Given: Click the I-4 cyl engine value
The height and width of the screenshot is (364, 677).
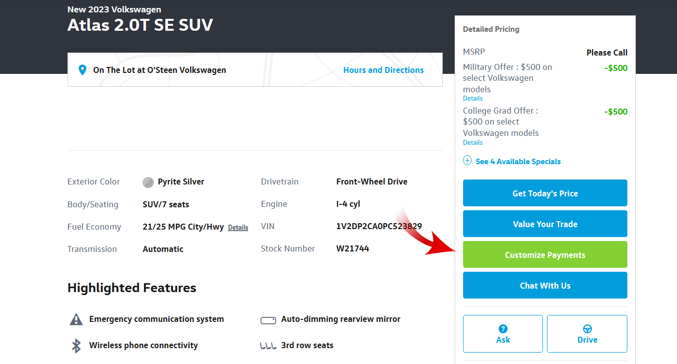Looking at the screenshot, I should (348, 204).
